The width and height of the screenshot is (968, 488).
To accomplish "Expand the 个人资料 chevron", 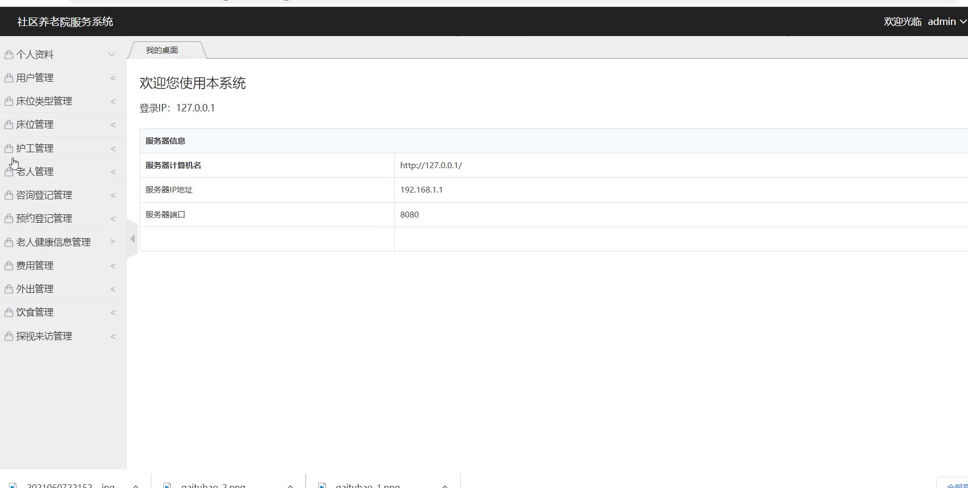I will 111,54.
